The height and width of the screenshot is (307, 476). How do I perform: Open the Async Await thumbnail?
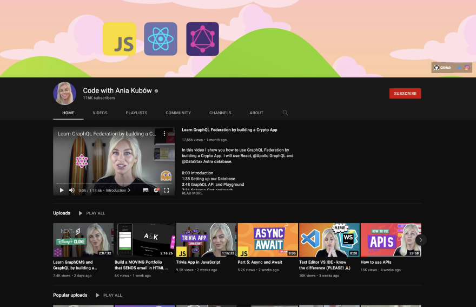tap(268, 240)
